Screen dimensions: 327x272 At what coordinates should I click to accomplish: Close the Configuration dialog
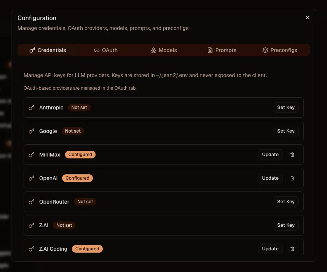[x=308, y=17]
